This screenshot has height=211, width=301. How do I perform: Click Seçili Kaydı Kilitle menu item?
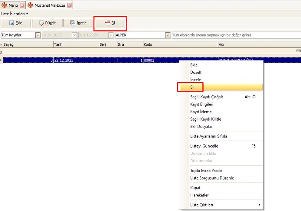pos(205,119)
